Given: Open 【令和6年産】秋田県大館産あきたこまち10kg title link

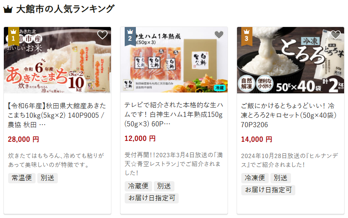Looking at the screenshot, I should [x=57, y=115].
